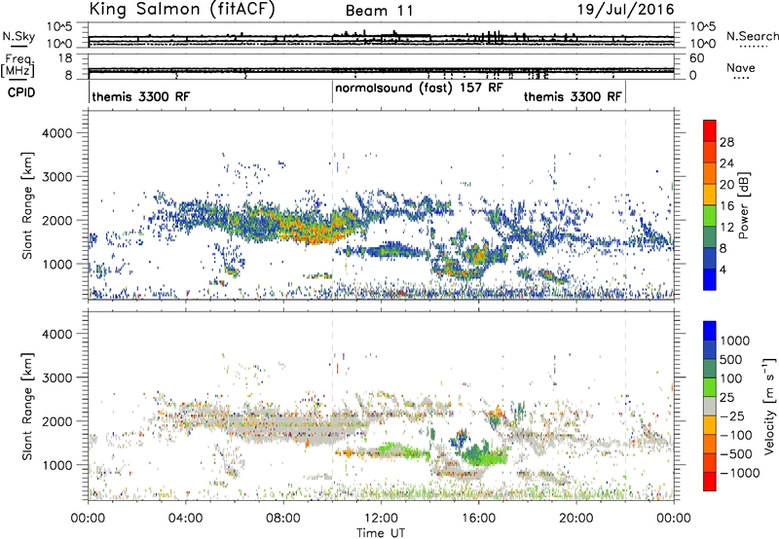The width and height of the screenshot is (779, 539).
Task: Click the 'Freq. [MHz]' axis label
Action: coord(19,66)
